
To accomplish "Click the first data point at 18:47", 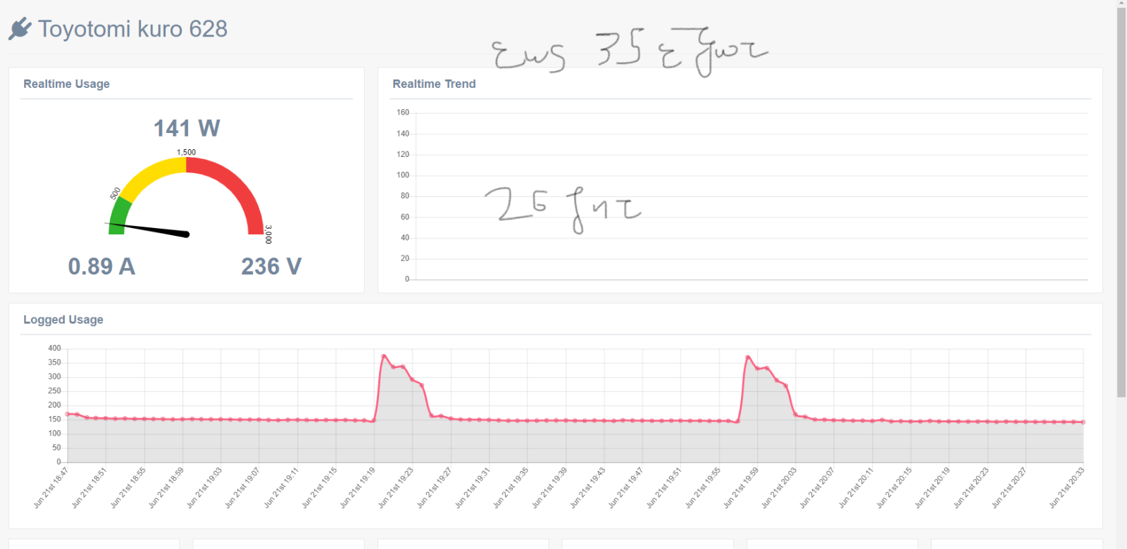I will coord(68,414).
